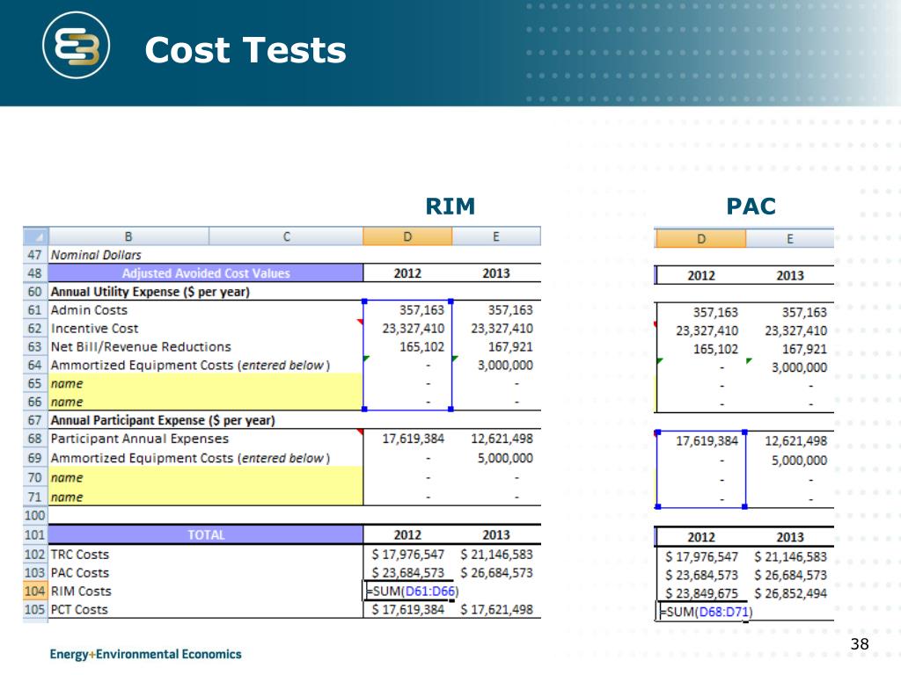Viewport: 901px width, 675px height.
Task: Click the 'RIM' heading above left table
Action: point(450,206)
